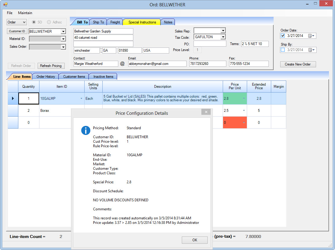The width and height of the screenshot is (335, 250).
Task: Click the Description column header
Action: [163, 87]
